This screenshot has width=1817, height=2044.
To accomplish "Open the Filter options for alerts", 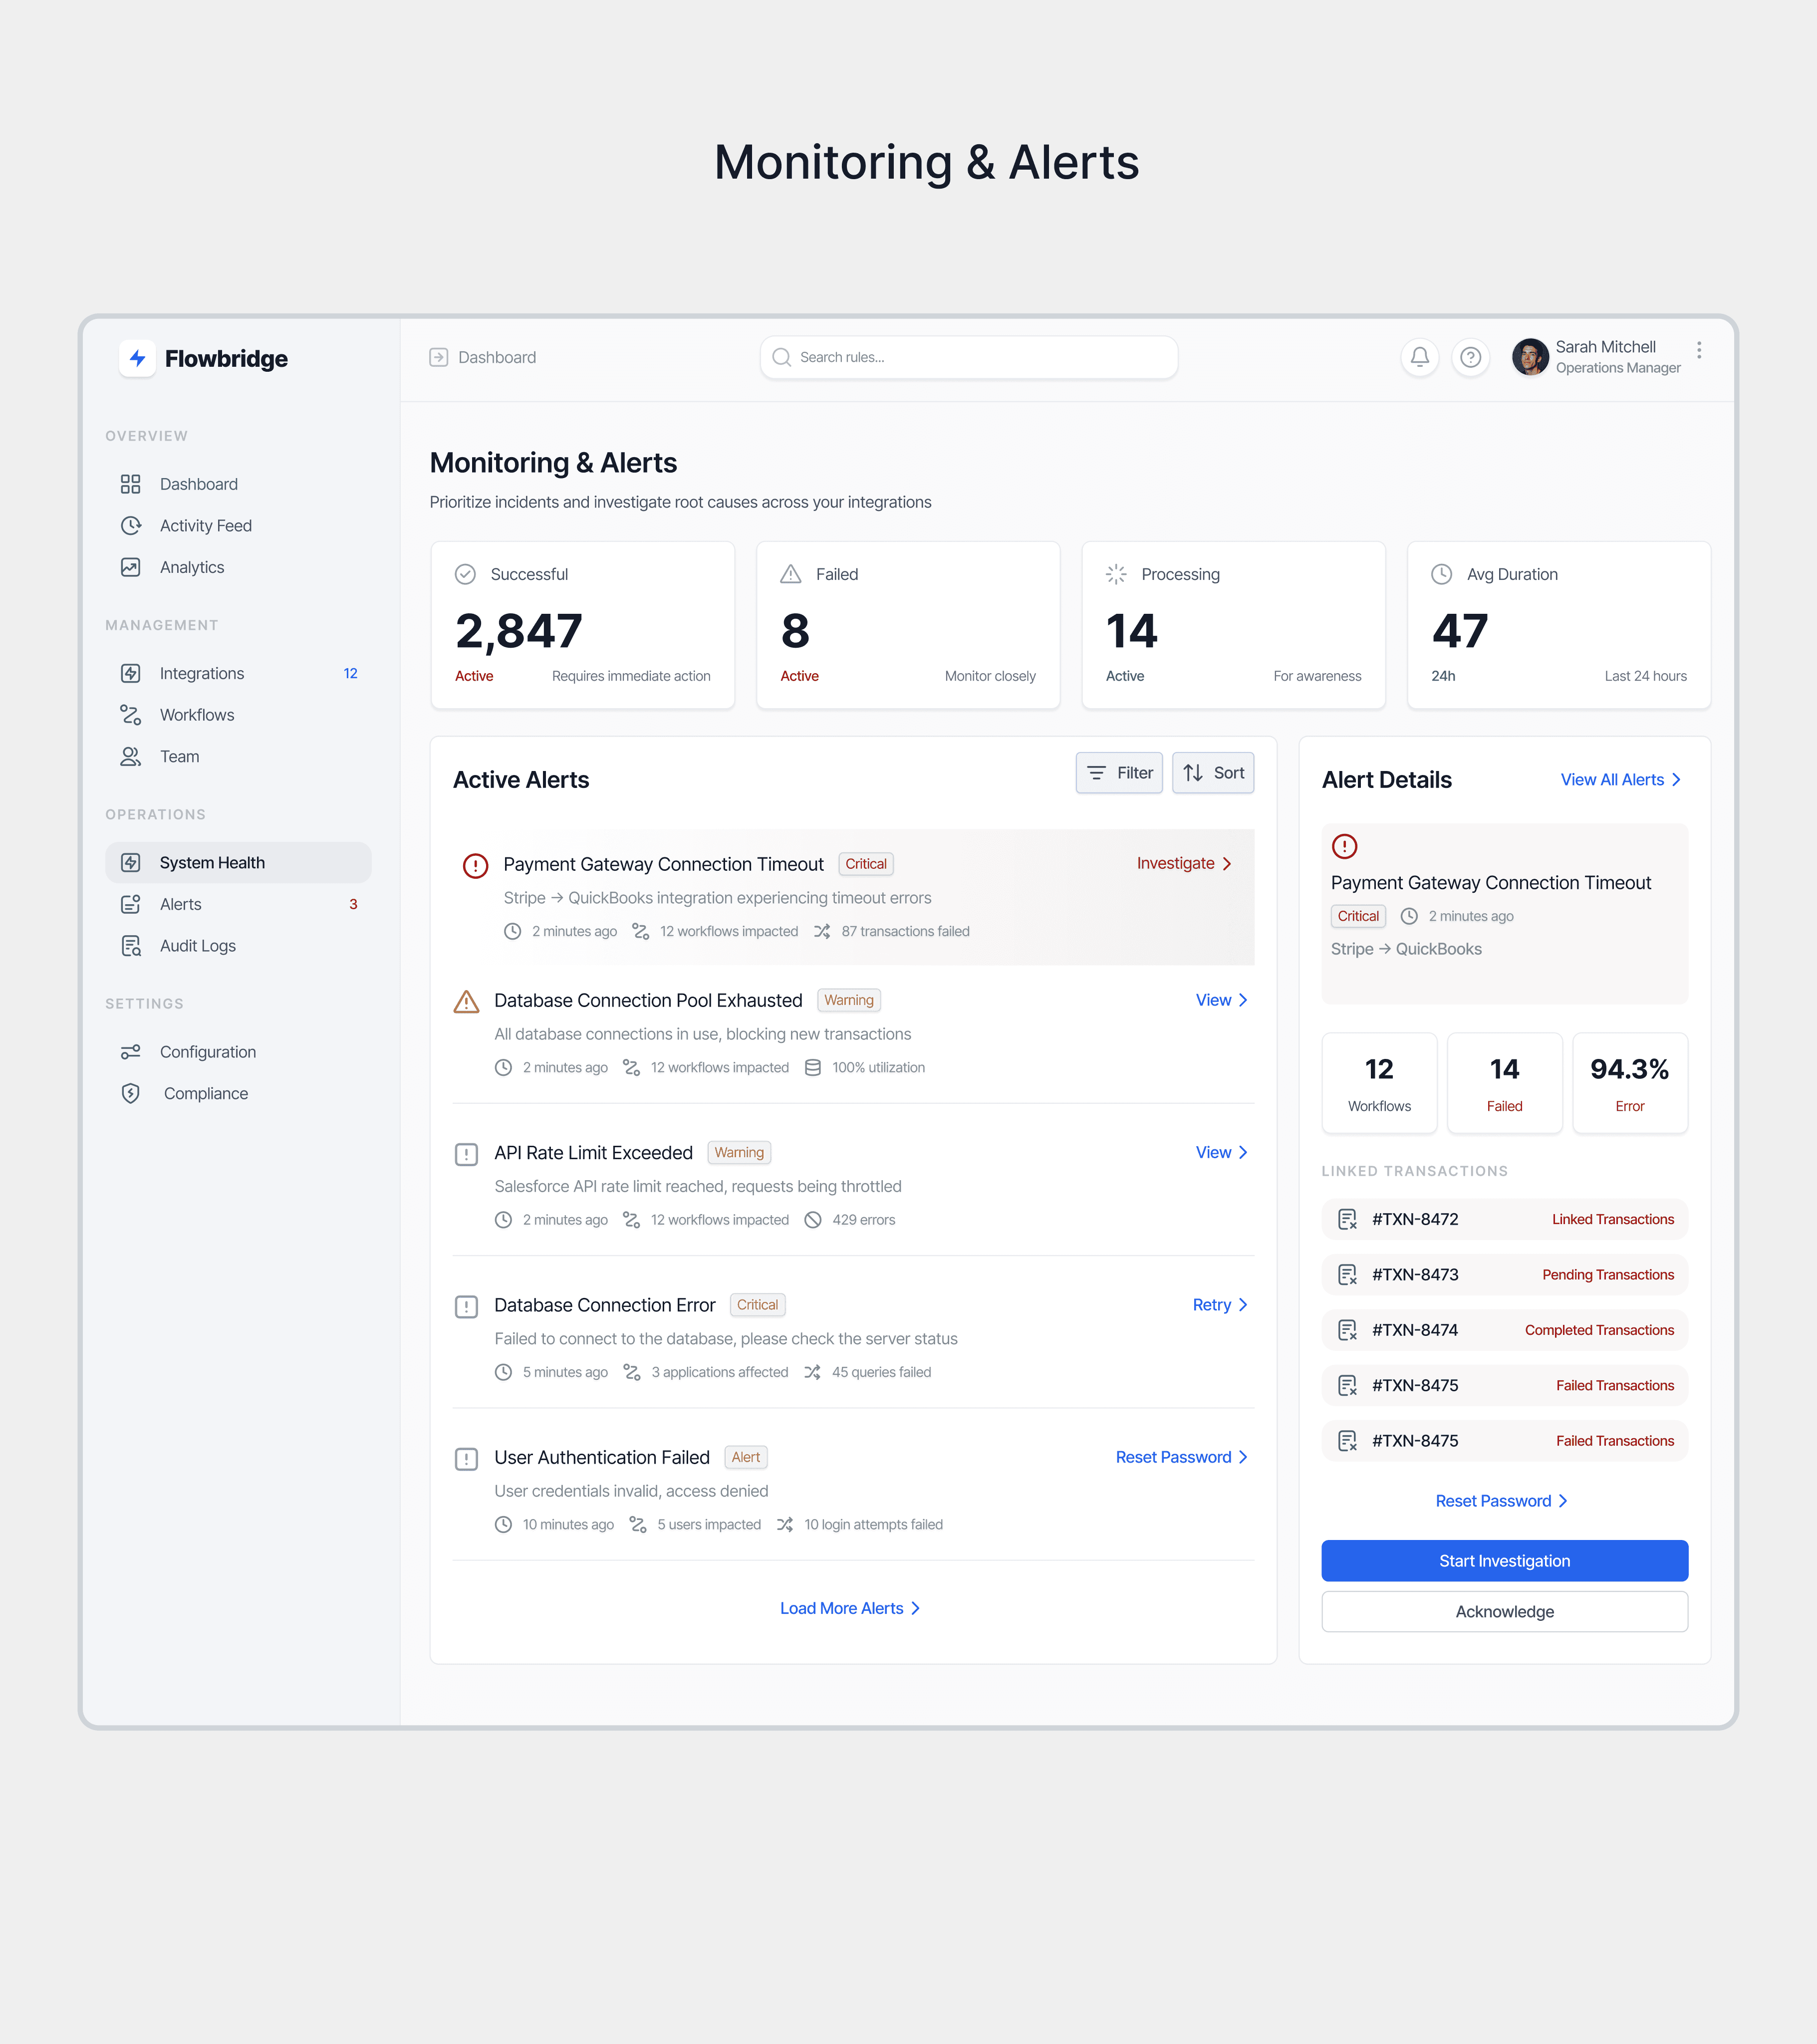I will [1119, 773].
